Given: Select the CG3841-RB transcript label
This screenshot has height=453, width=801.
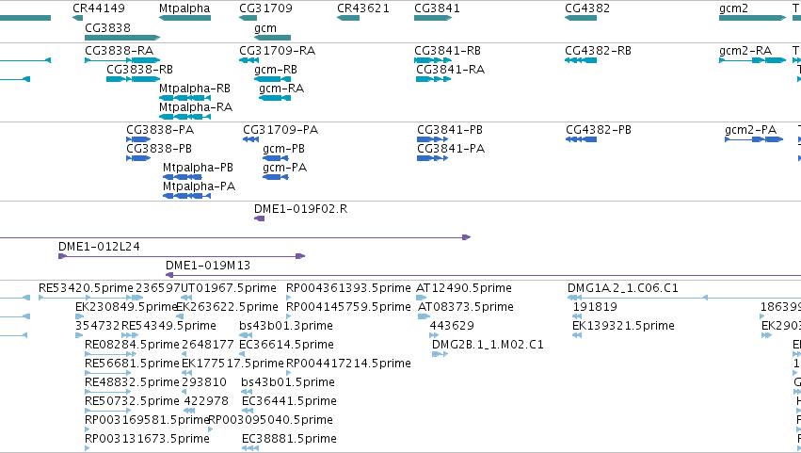Looking at the screenshot, I should coord(447,51).
